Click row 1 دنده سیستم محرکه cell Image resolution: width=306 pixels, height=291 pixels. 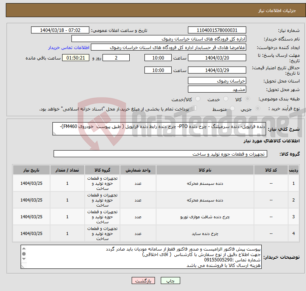click(205, 183)
